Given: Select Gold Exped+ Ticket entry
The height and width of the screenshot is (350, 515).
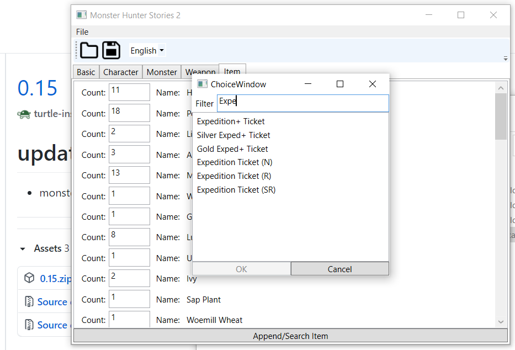Looking at the screenshot, I should click(x=232, y=149).
